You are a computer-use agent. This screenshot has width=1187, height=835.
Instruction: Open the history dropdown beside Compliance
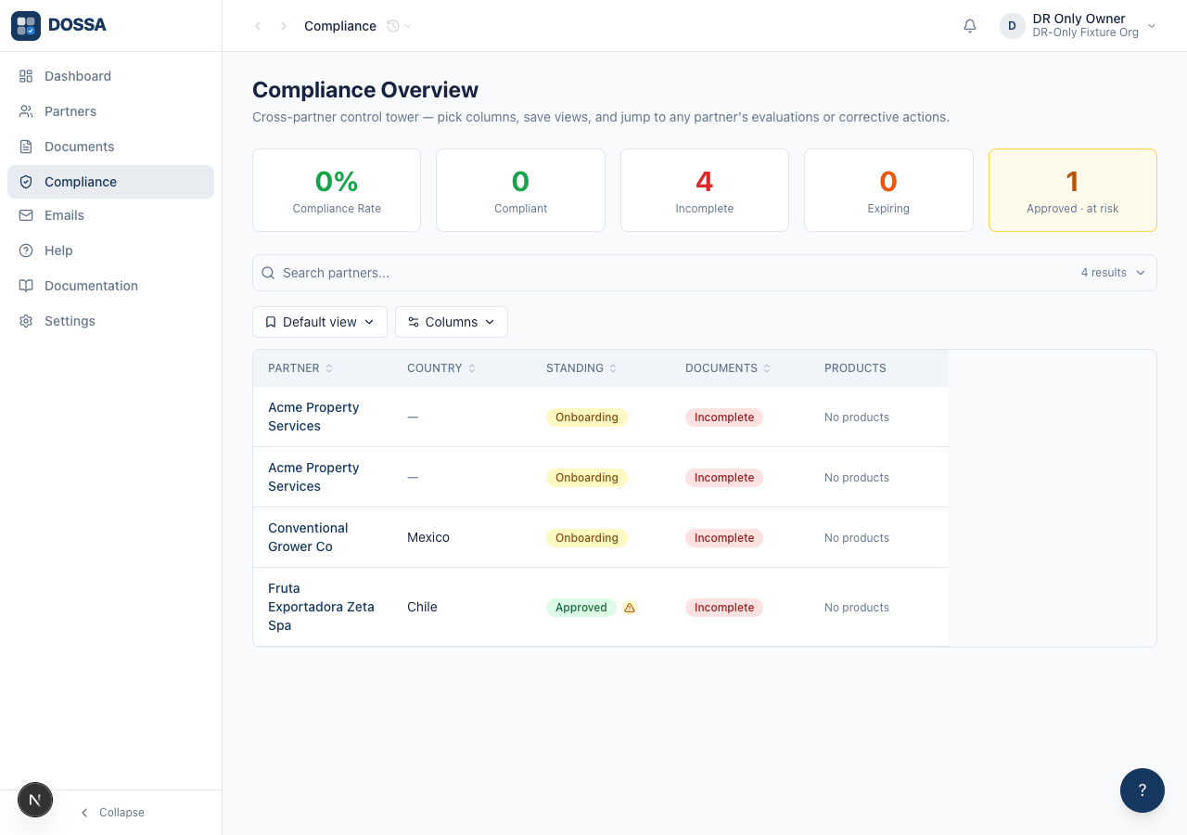pyautogui.click(x=400, y=26)
